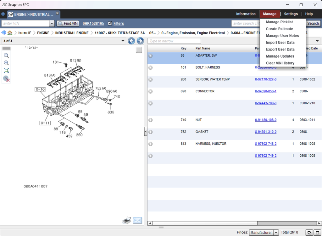Click the detach window icon in status bar
The width and height of the screenshot is (322, 236).
click(x=309, y=233)
